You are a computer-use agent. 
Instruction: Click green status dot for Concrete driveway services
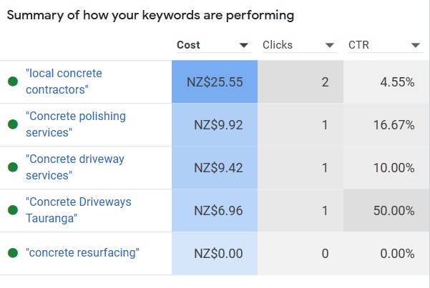13,167
